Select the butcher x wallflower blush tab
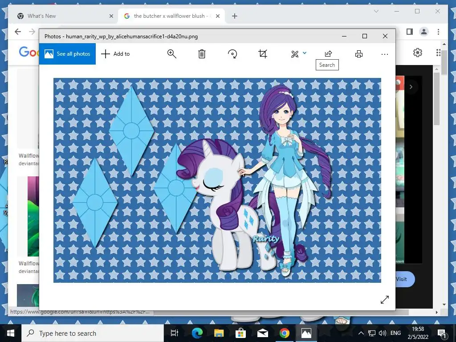This screenshot has width=456, height=342. click(x=171, y=16)
